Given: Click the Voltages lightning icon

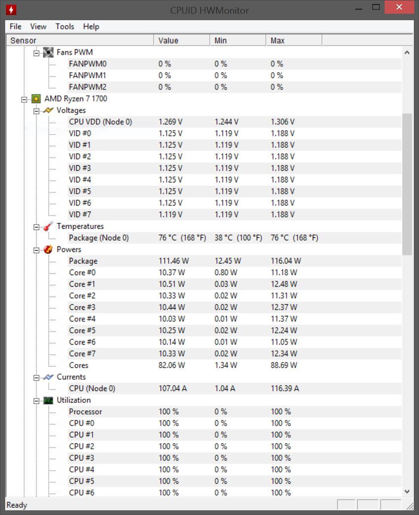Looking at the screenshot, I should click(x=49, y=110).
